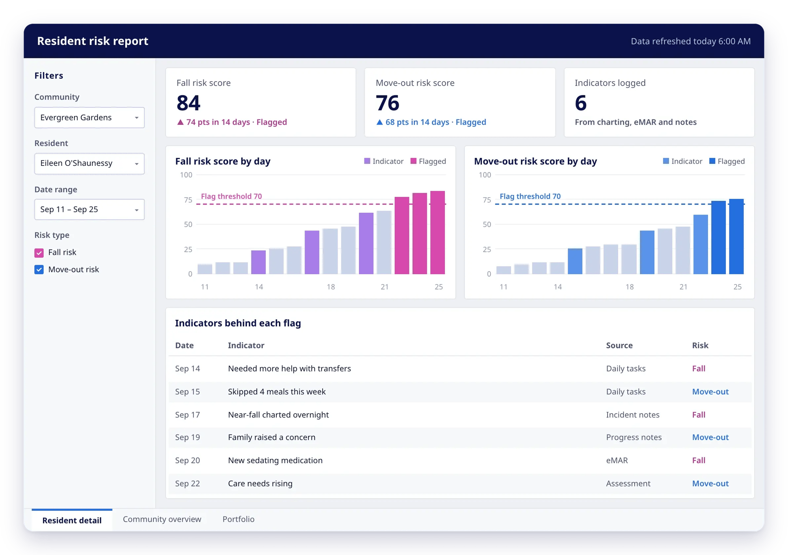Click the Source column header
Image resolution: width=788 pixels, height=555 pixels.
pos(619,345)
